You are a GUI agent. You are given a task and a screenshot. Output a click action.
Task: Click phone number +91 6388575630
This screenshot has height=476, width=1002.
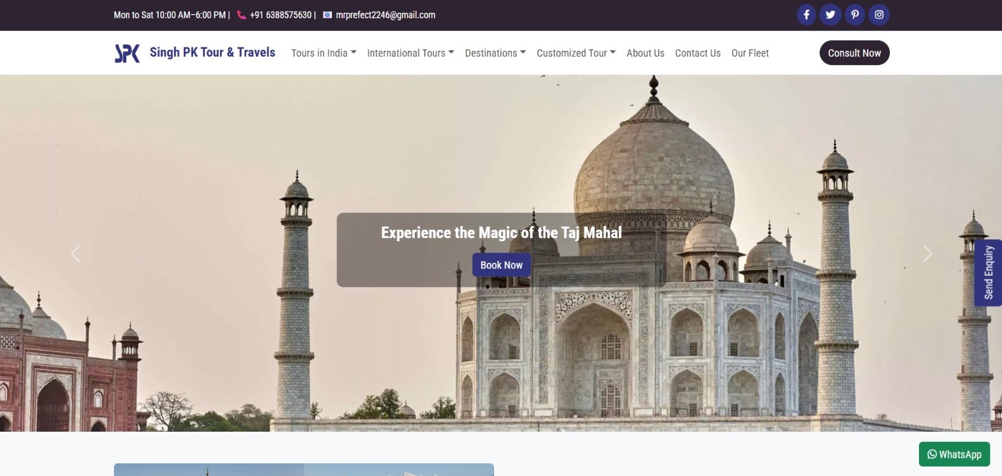[x=281, y=15]
